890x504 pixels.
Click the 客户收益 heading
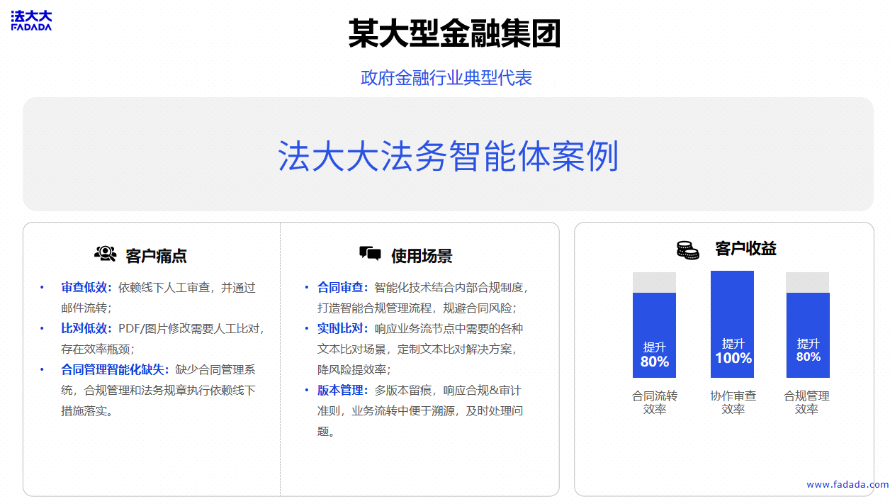point(746,249)
